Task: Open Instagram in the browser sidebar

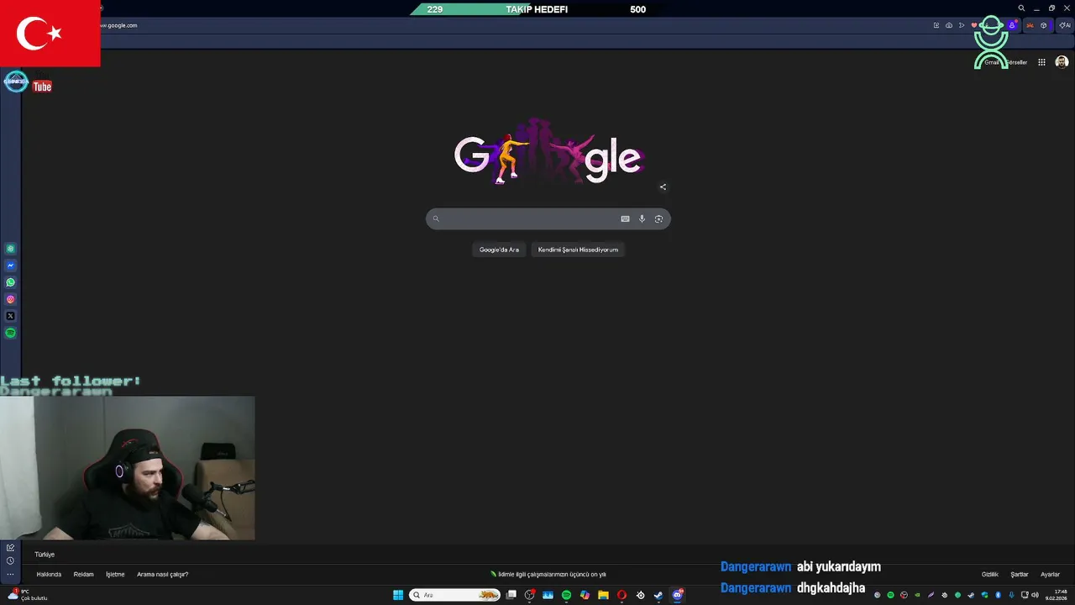Action: (10, 299)
